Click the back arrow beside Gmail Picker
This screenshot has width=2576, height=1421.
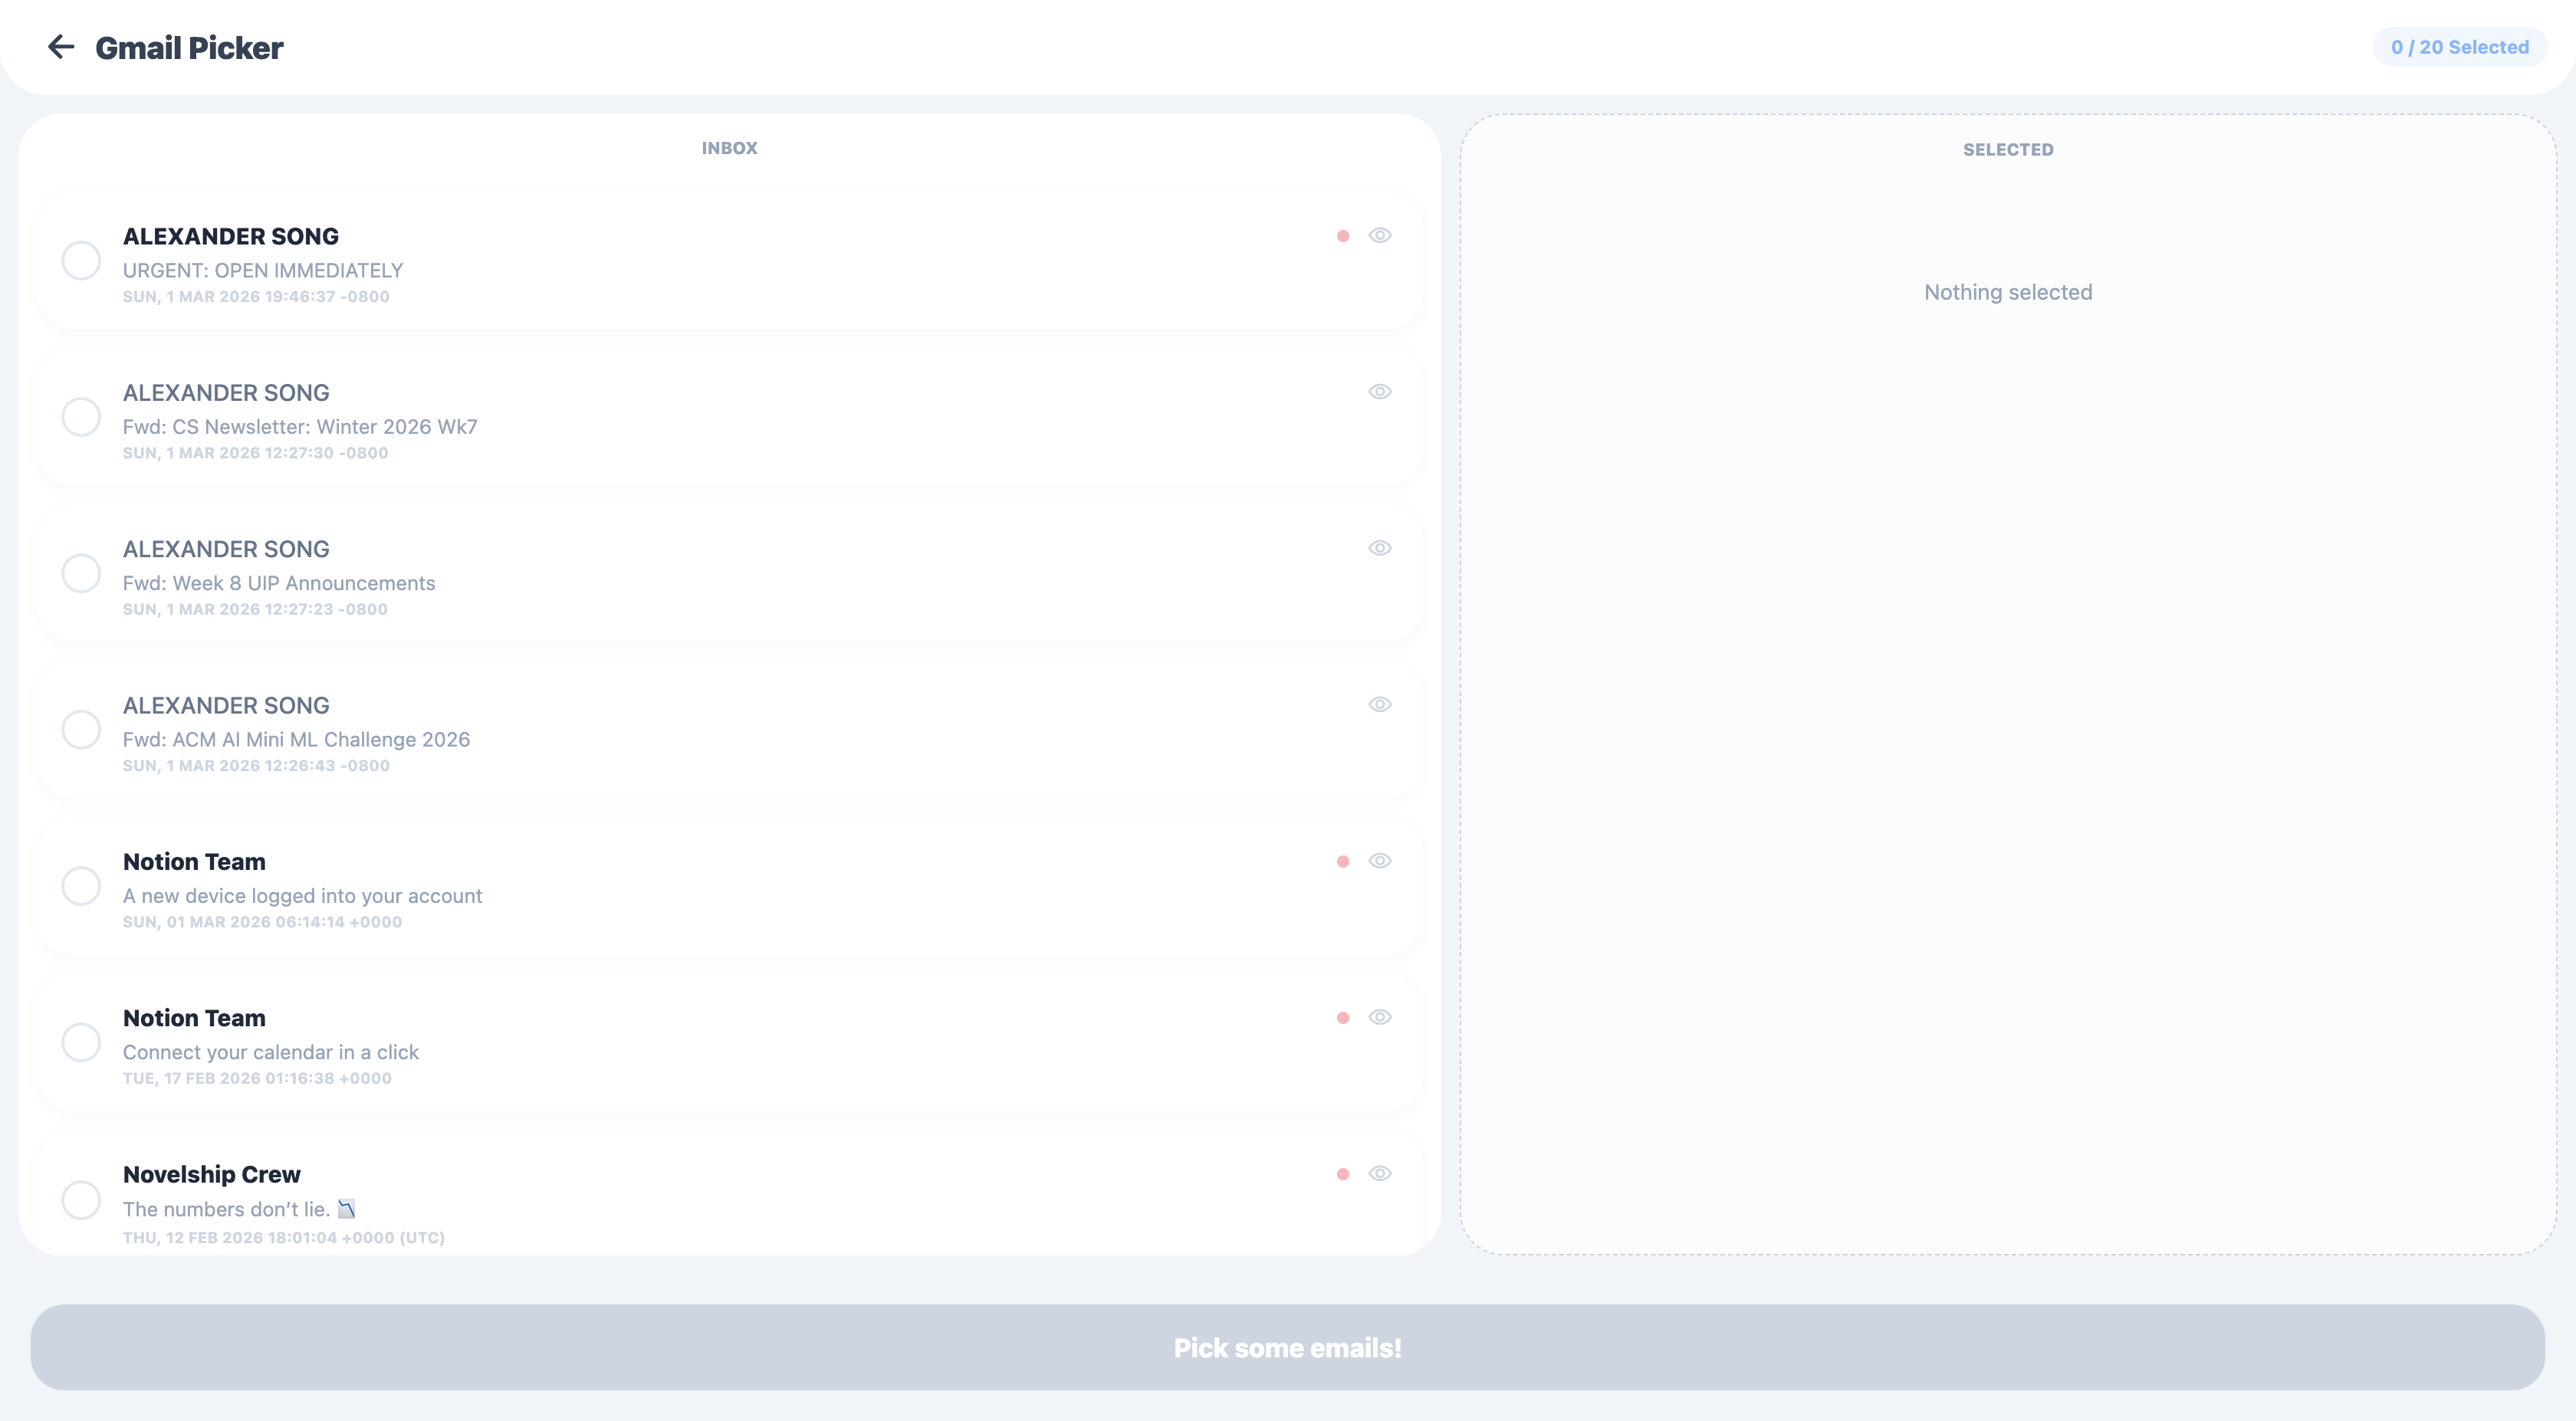coord(61,47)
